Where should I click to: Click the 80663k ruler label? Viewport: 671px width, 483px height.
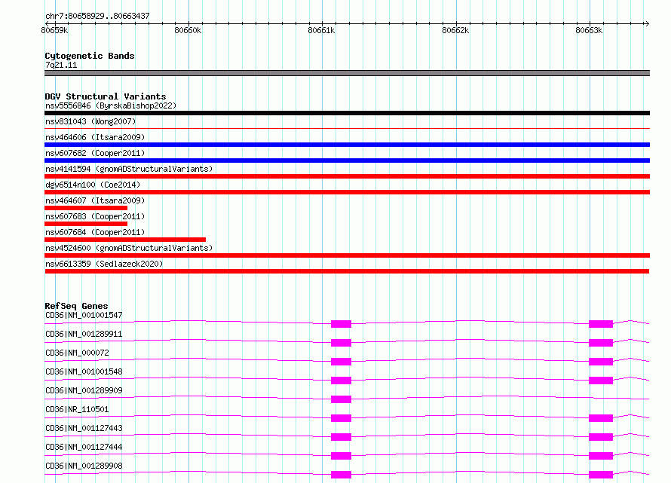(589, 30)
